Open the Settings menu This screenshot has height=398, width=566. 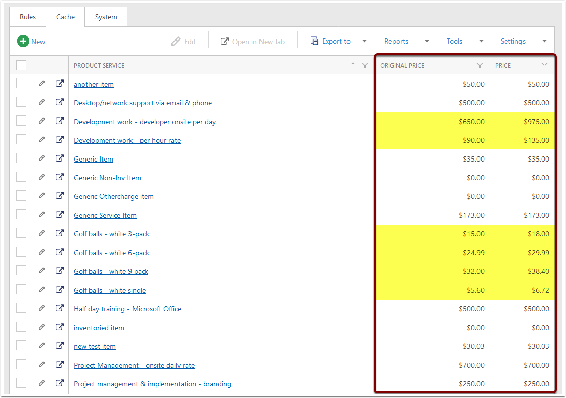(x=513, y=41)
